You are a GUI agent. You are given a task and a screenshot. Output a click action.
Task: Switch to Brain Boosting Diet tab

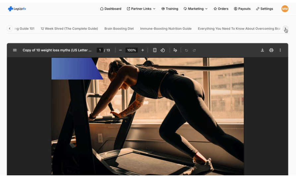pos(119,29)
